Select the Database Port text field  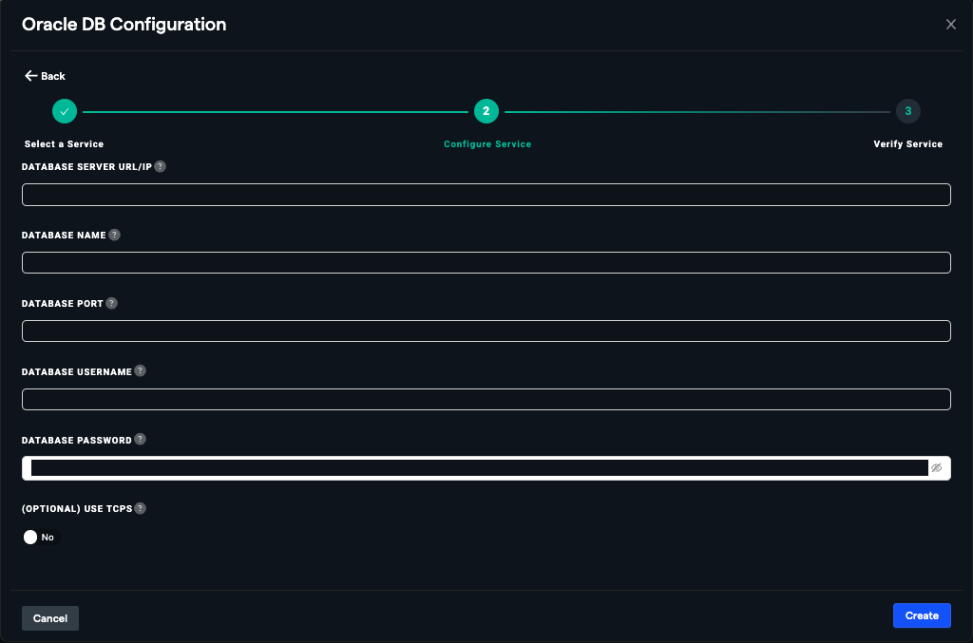pos(486,331)
